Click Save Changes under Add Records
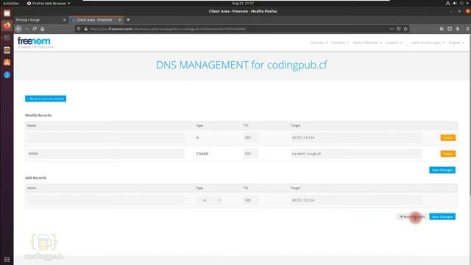The height and width of the screenshot is (265, 471). coord(442,216)
